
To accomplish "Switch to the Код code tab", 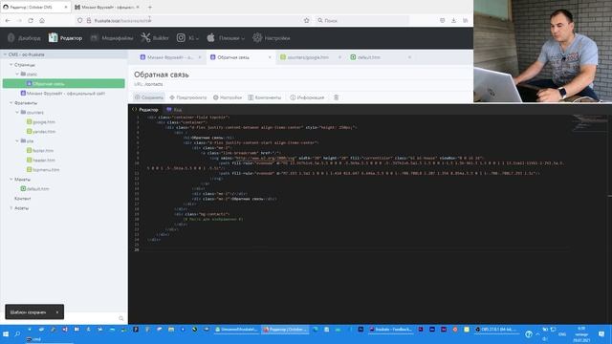I will tap(174, 110).
